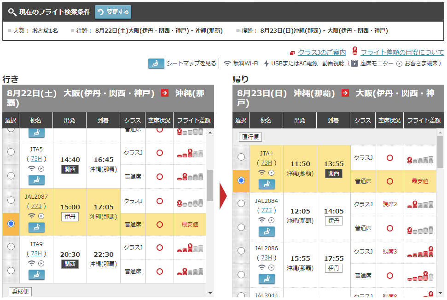This screenshot has width=447, height=300.
Task: Click the 73H aircraft link for JAL2086
Action: [x=267, y=257]
